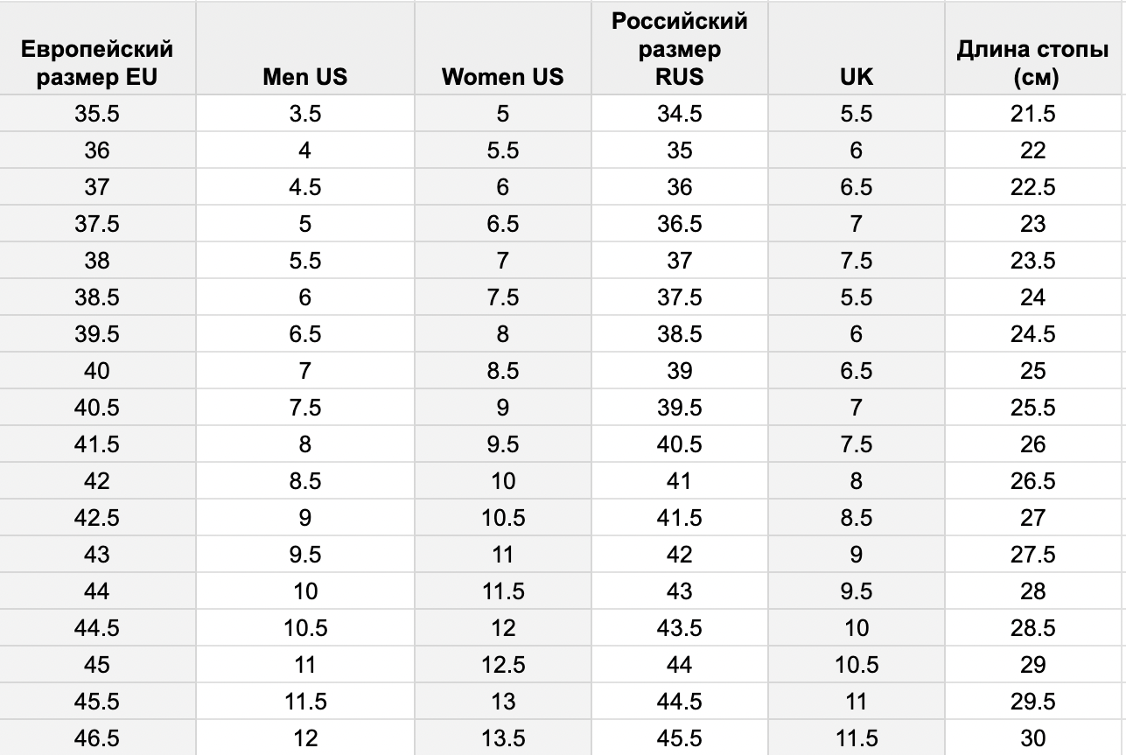Select UK 11.5 cell in last row

click(857, 738)
